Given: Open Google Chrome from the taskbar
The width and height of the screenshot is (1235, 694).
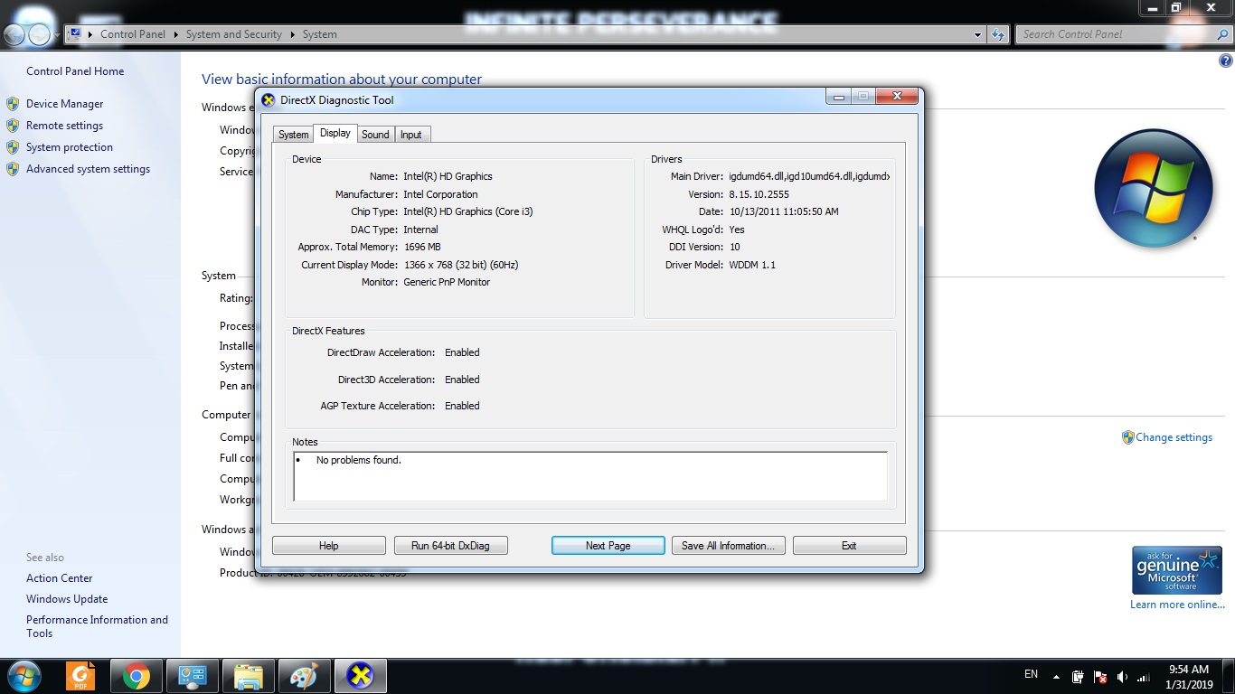Looking at the screenshot, I should point(137,676).
